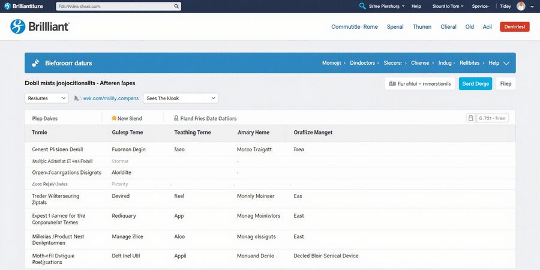
Task: Sort by the Tnmie column header
Action: tap(39, 132)
